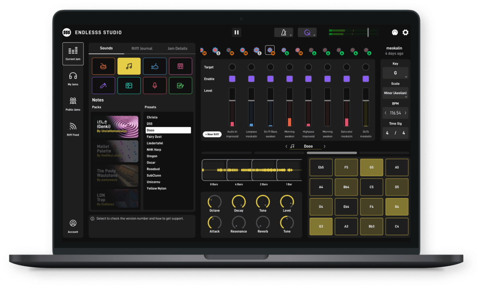Click the + New Rifff button
Image resolution: width=481 pixels, height=287 pixels.
tap(212, 134)
